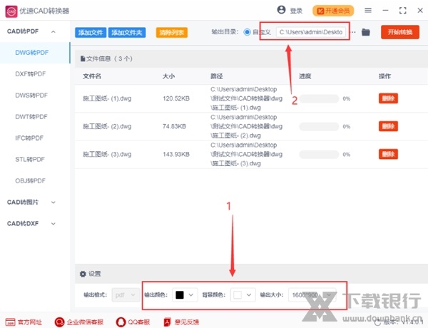Open the output folder icon

366,32
